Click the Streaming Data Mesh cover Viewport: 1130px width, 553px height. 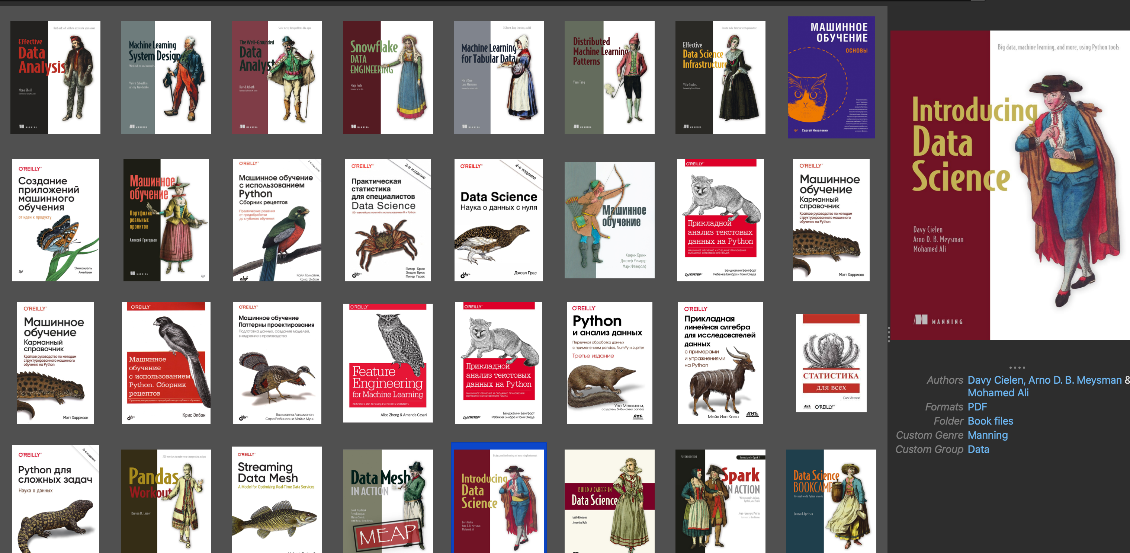(277, 500)
